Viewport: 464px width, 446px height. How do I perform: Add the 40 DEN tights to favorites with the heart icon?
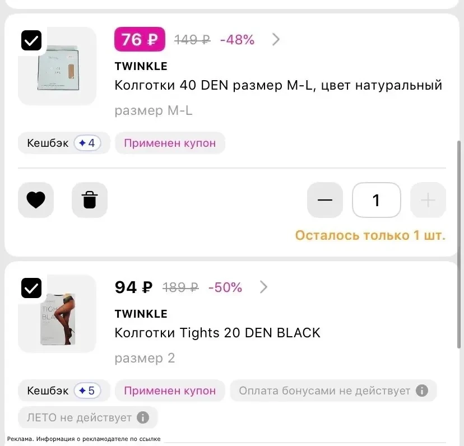36,200
